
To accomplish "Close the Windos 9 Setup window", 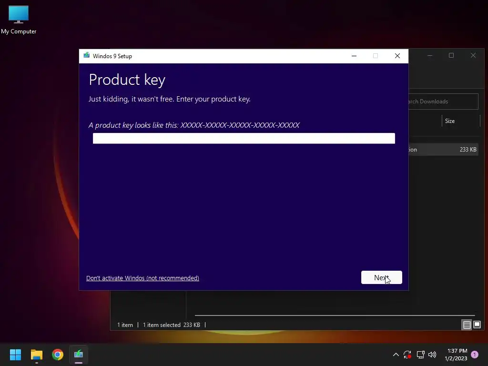I will click(x=397, y=56).
